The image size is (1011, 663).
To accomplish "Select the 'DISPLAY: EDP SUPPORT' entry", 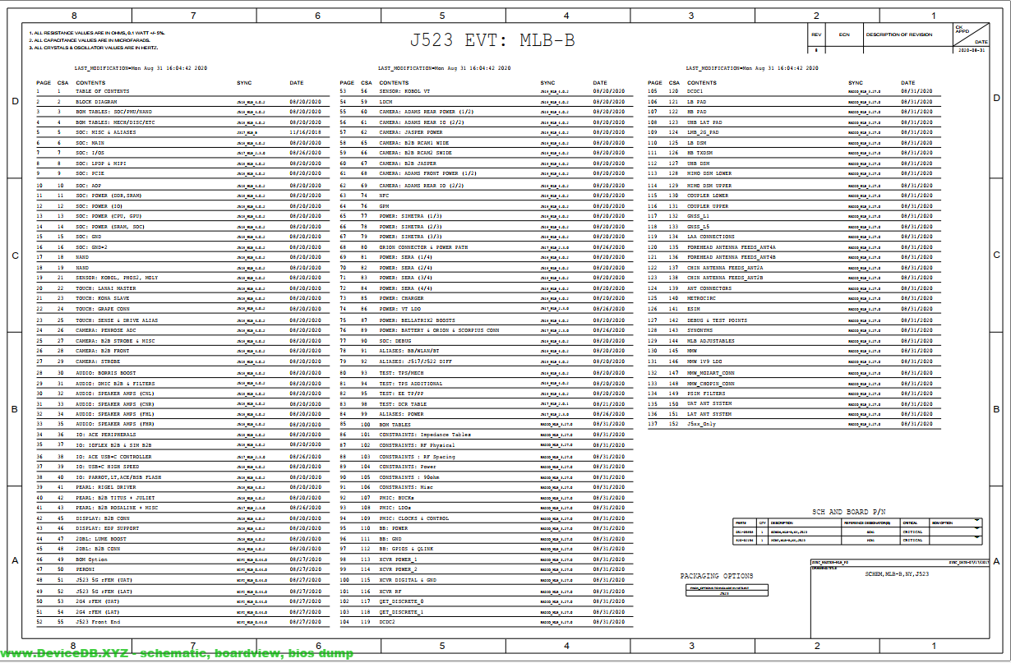I will pyautogui.click(x=108, y=529).
